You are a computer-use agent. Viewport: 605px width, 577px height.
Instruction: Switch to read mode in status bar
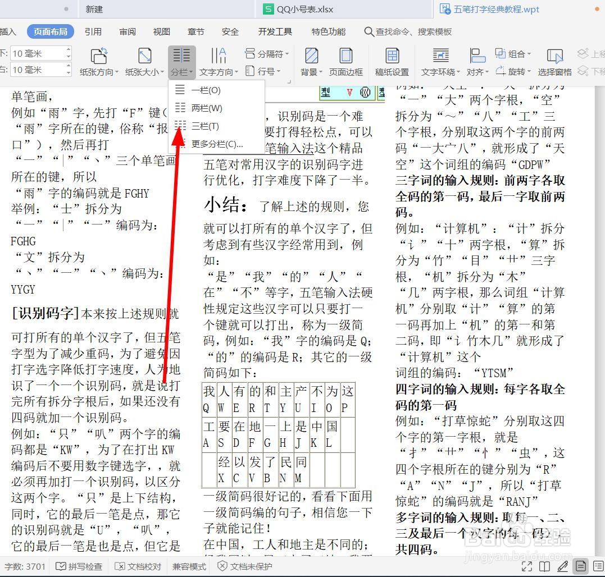545,567
